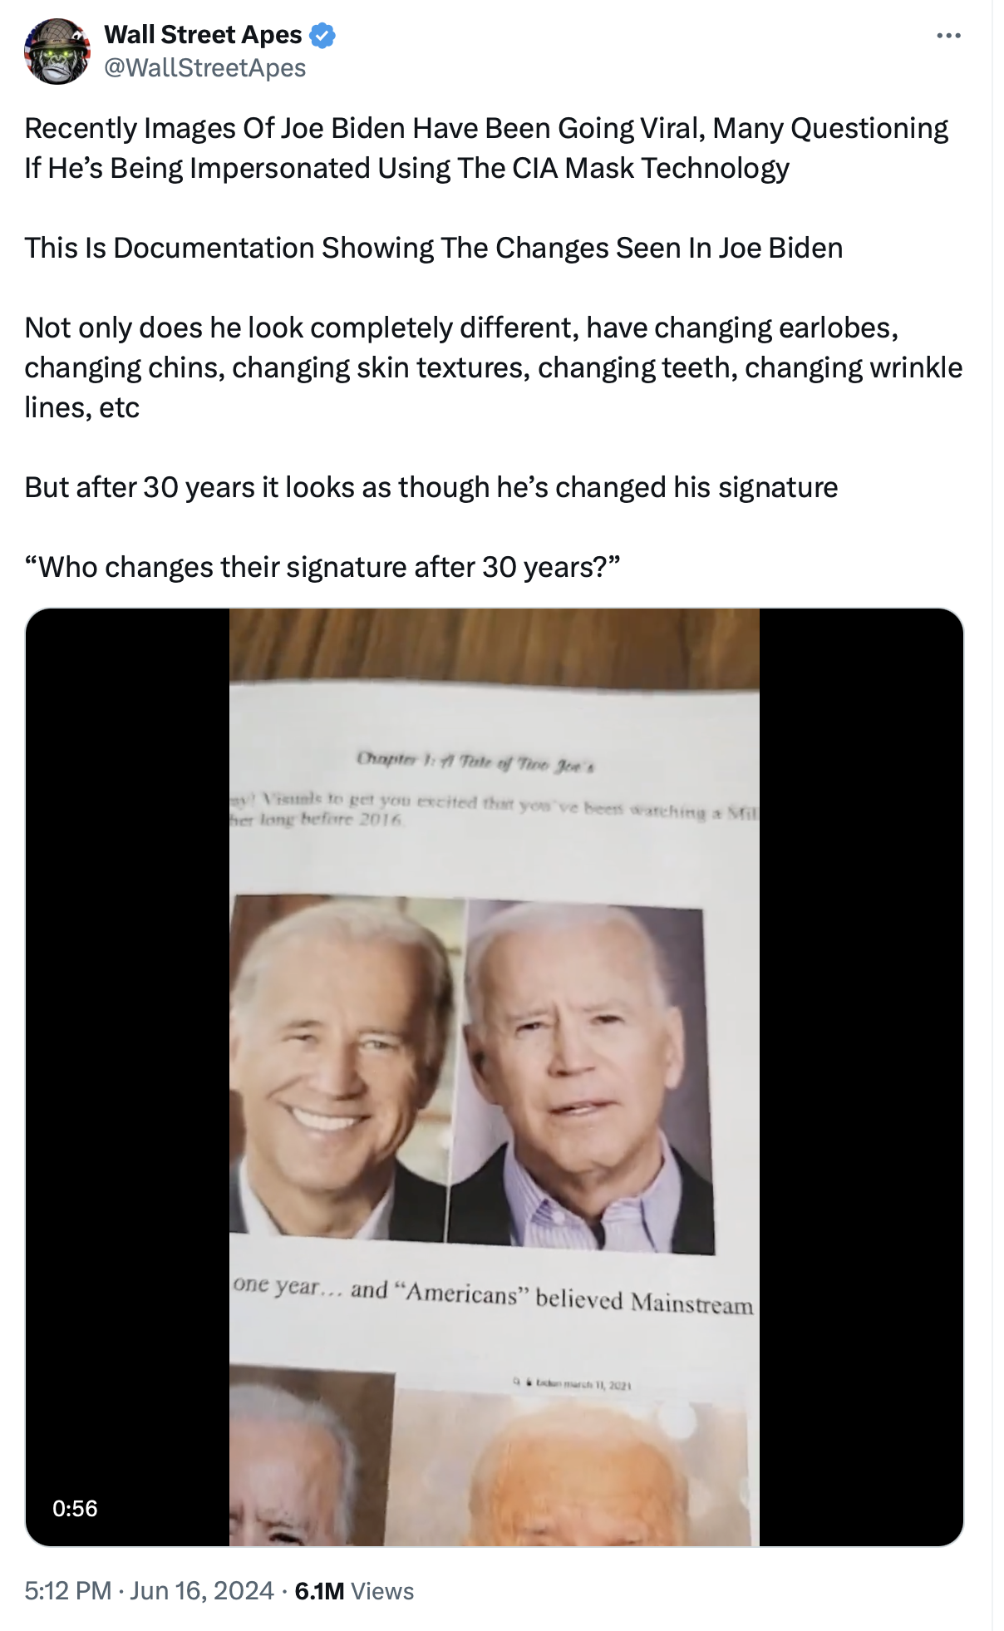Viewport: 1004px width, 1631px height.
Task: Click the "This Is Documentation" sentence
Action: point(434,248)
